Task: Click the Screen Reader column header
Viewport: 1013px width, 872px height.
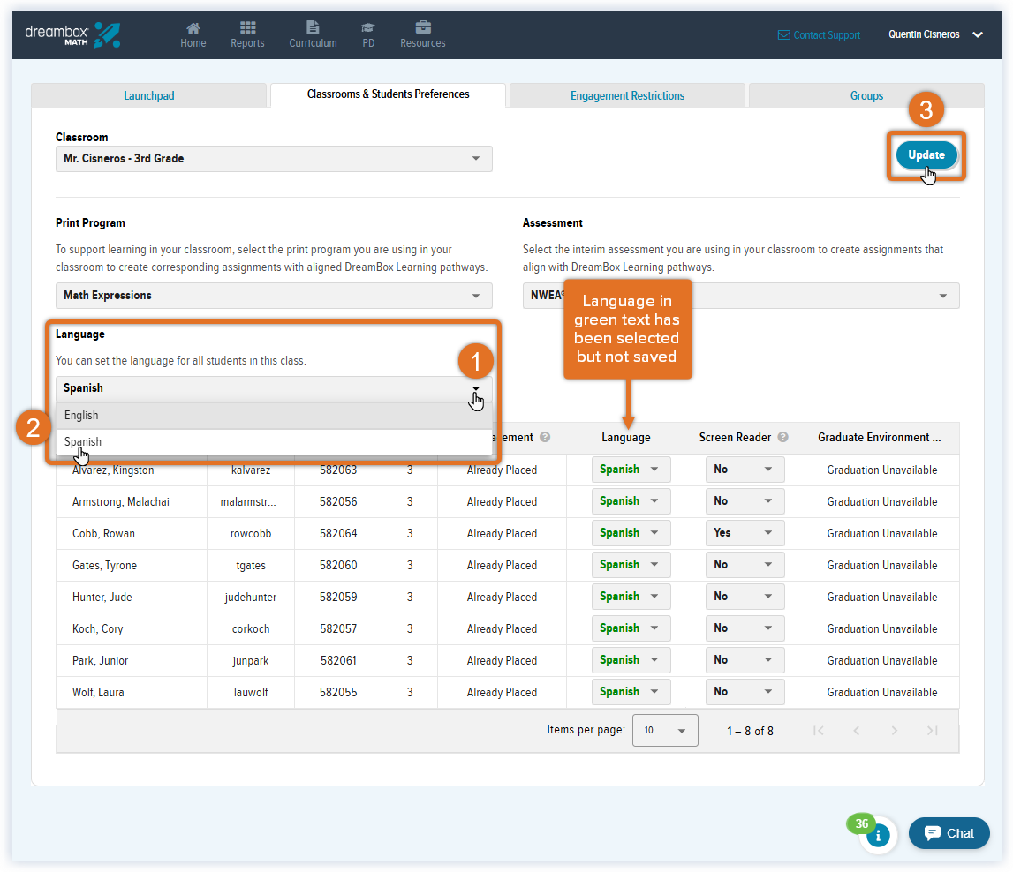Action: (735, 438)
